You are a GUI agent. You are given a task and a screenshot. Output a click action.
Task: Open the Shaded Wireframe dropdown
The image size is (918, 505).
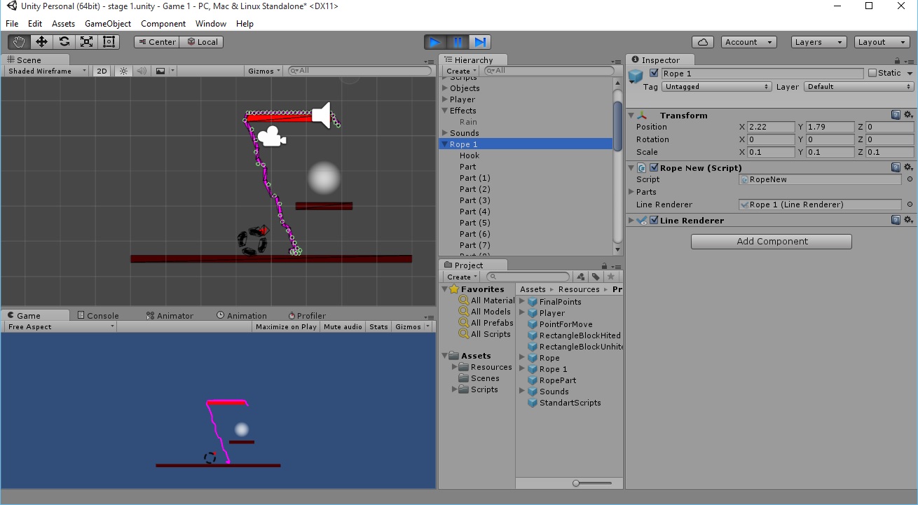coord(47,71)
